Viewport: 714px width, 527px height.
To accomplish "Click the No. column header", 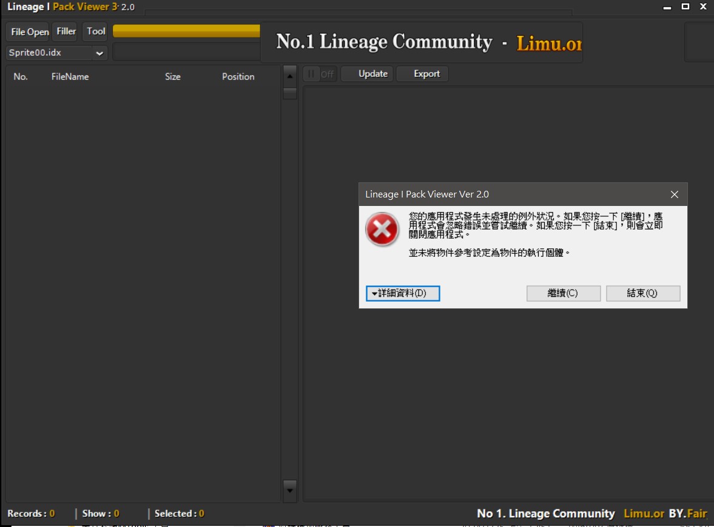I will coord(21,77).
